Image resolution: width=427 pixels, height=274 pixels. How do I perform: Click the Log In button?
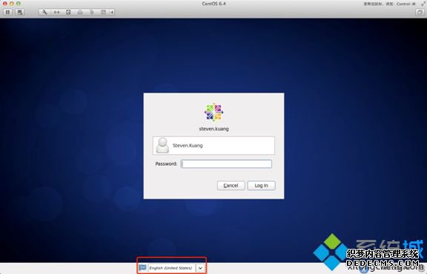tap(262, 186)
